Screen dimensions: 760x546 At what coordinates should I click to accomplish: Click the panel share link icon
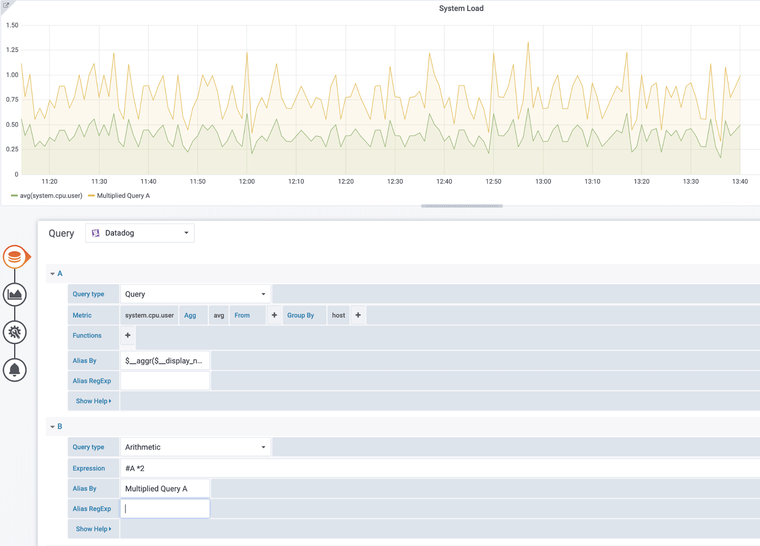click(x=6, y=5)
